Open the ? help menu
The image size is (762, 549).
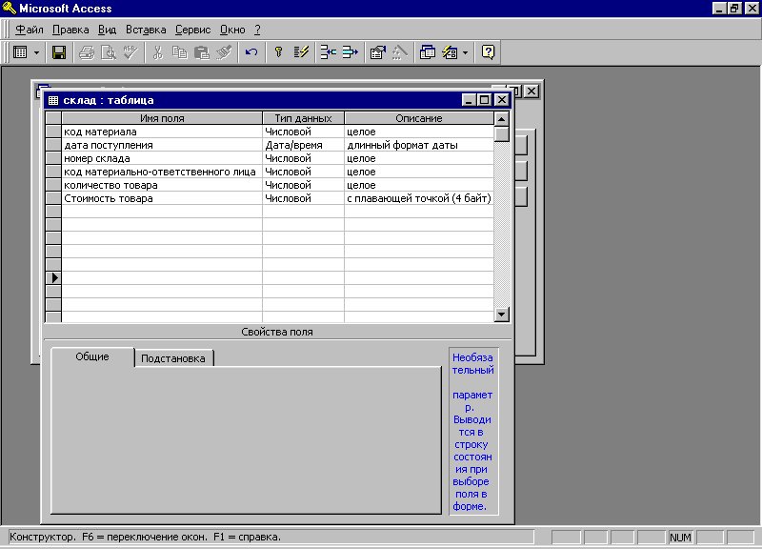click(257, 30)
